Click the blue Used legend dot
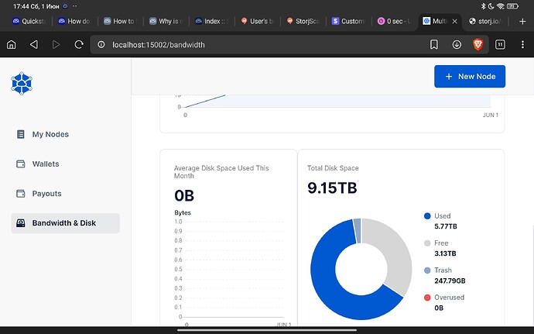 pos(426,216)
